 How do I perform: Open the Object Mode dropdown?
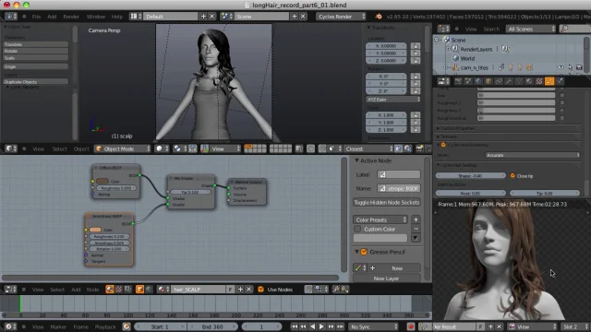(x=122, y=148)
